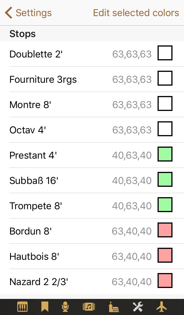
Task: Open the music sheet library icon
Action: click(89, 307)
